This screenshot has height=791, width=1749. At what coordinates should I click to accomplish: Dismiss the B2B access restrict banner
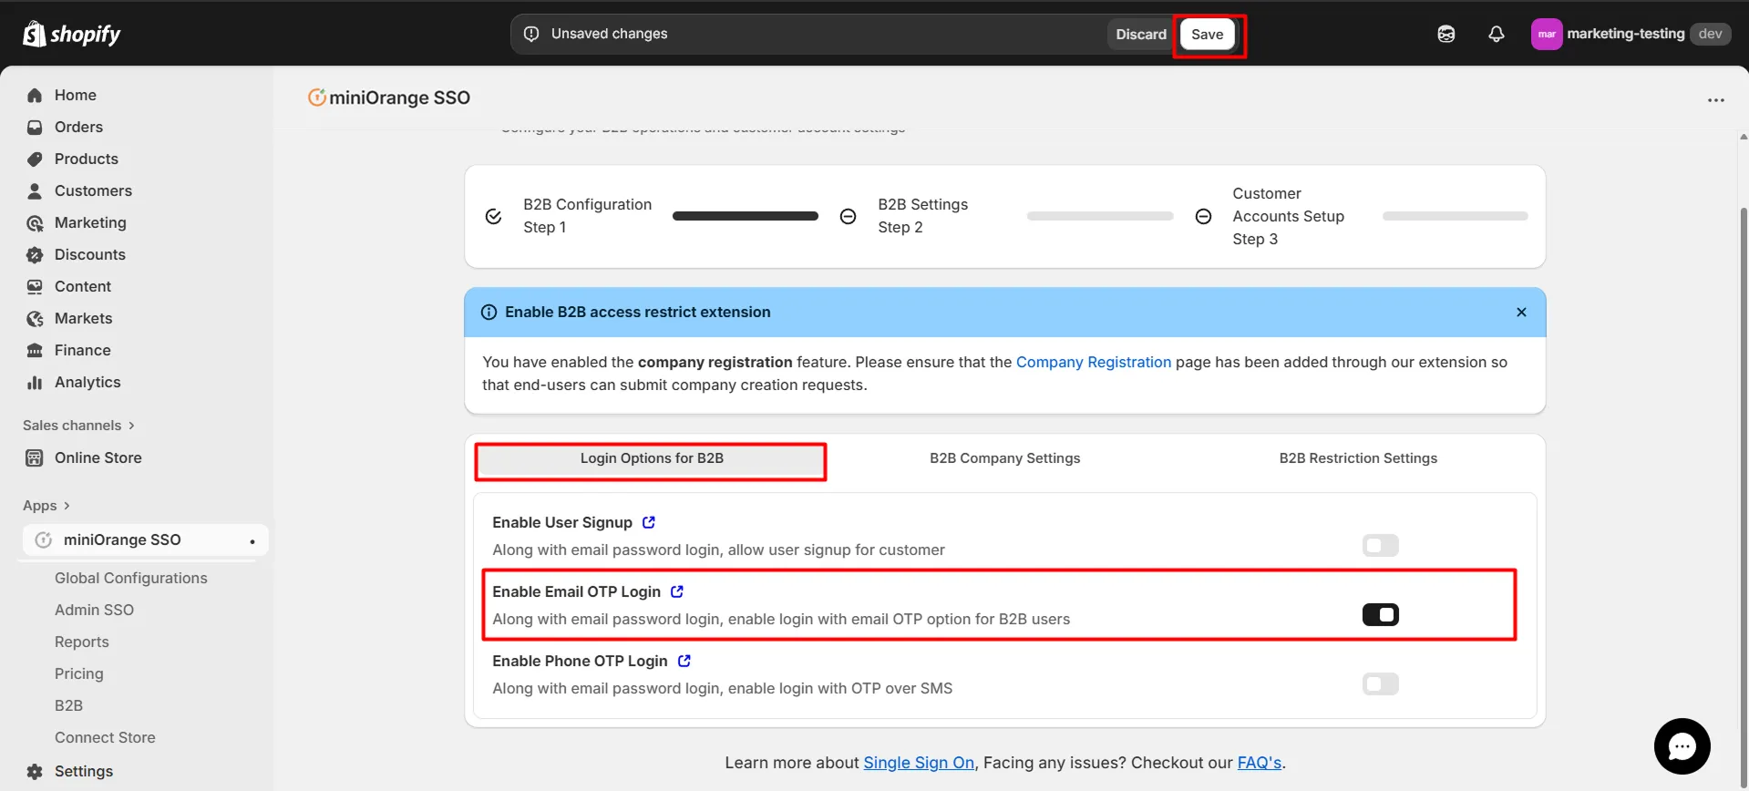[x=1521, y=313]
